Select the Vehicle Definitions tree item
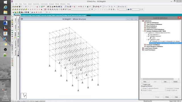This screenshot has width=182, height=102. (x=152, y=23)
